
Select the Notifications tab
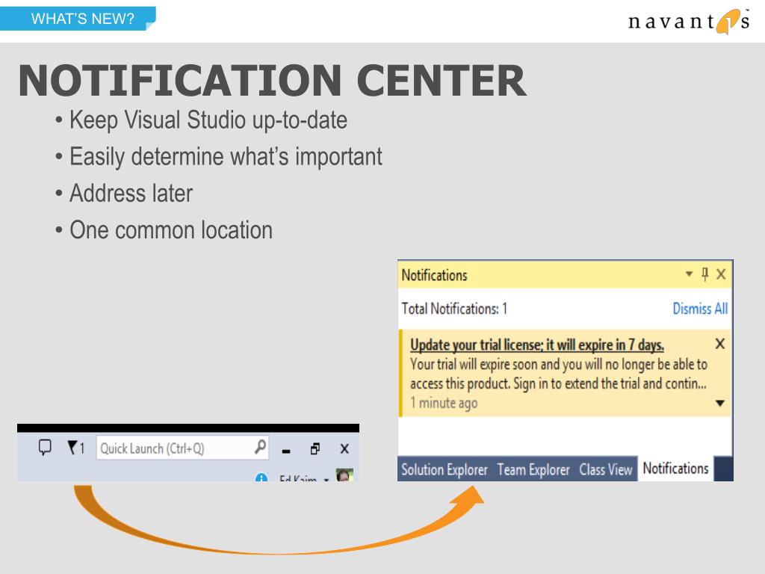[x=675, y=469]
